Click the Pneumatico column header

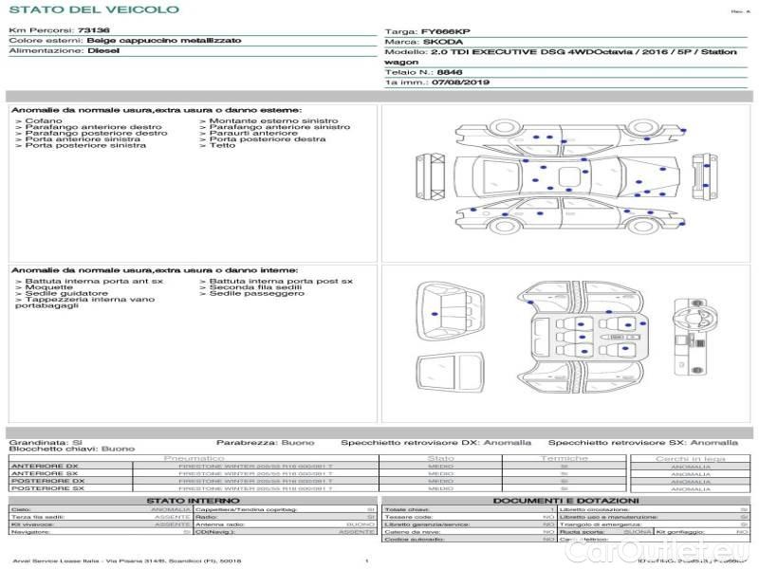click(x=194, y=458)
